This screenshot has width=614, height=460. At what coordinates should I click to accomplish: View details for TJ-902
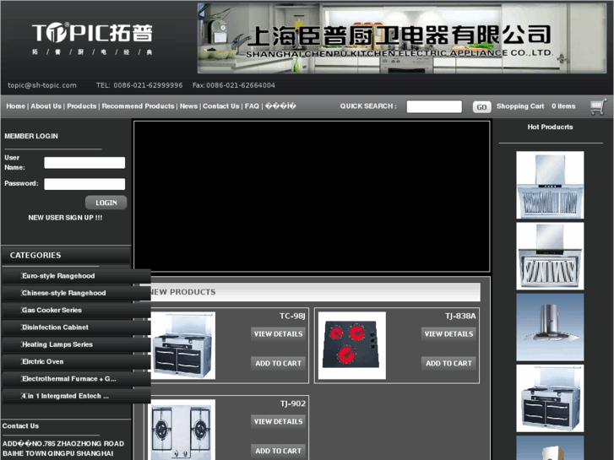[278, 422]
